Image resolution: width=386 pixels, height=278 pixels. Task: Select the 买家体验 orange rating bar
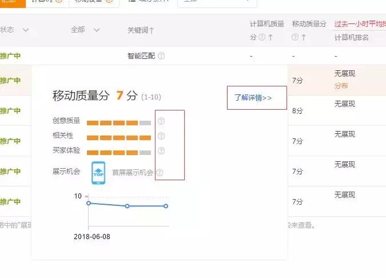point(119,153)
